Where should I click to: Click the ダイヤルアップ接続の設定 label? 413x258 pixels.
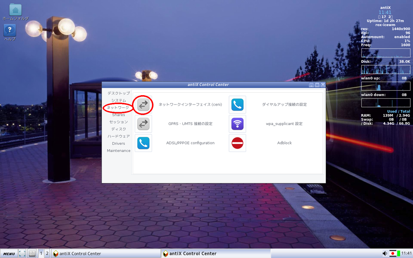pyautogui.click(x=284, y=104)
